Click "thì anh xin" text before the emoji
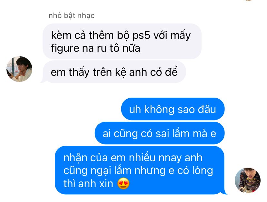The width and height of the screenshot is (267, 202). click(88, 183)
